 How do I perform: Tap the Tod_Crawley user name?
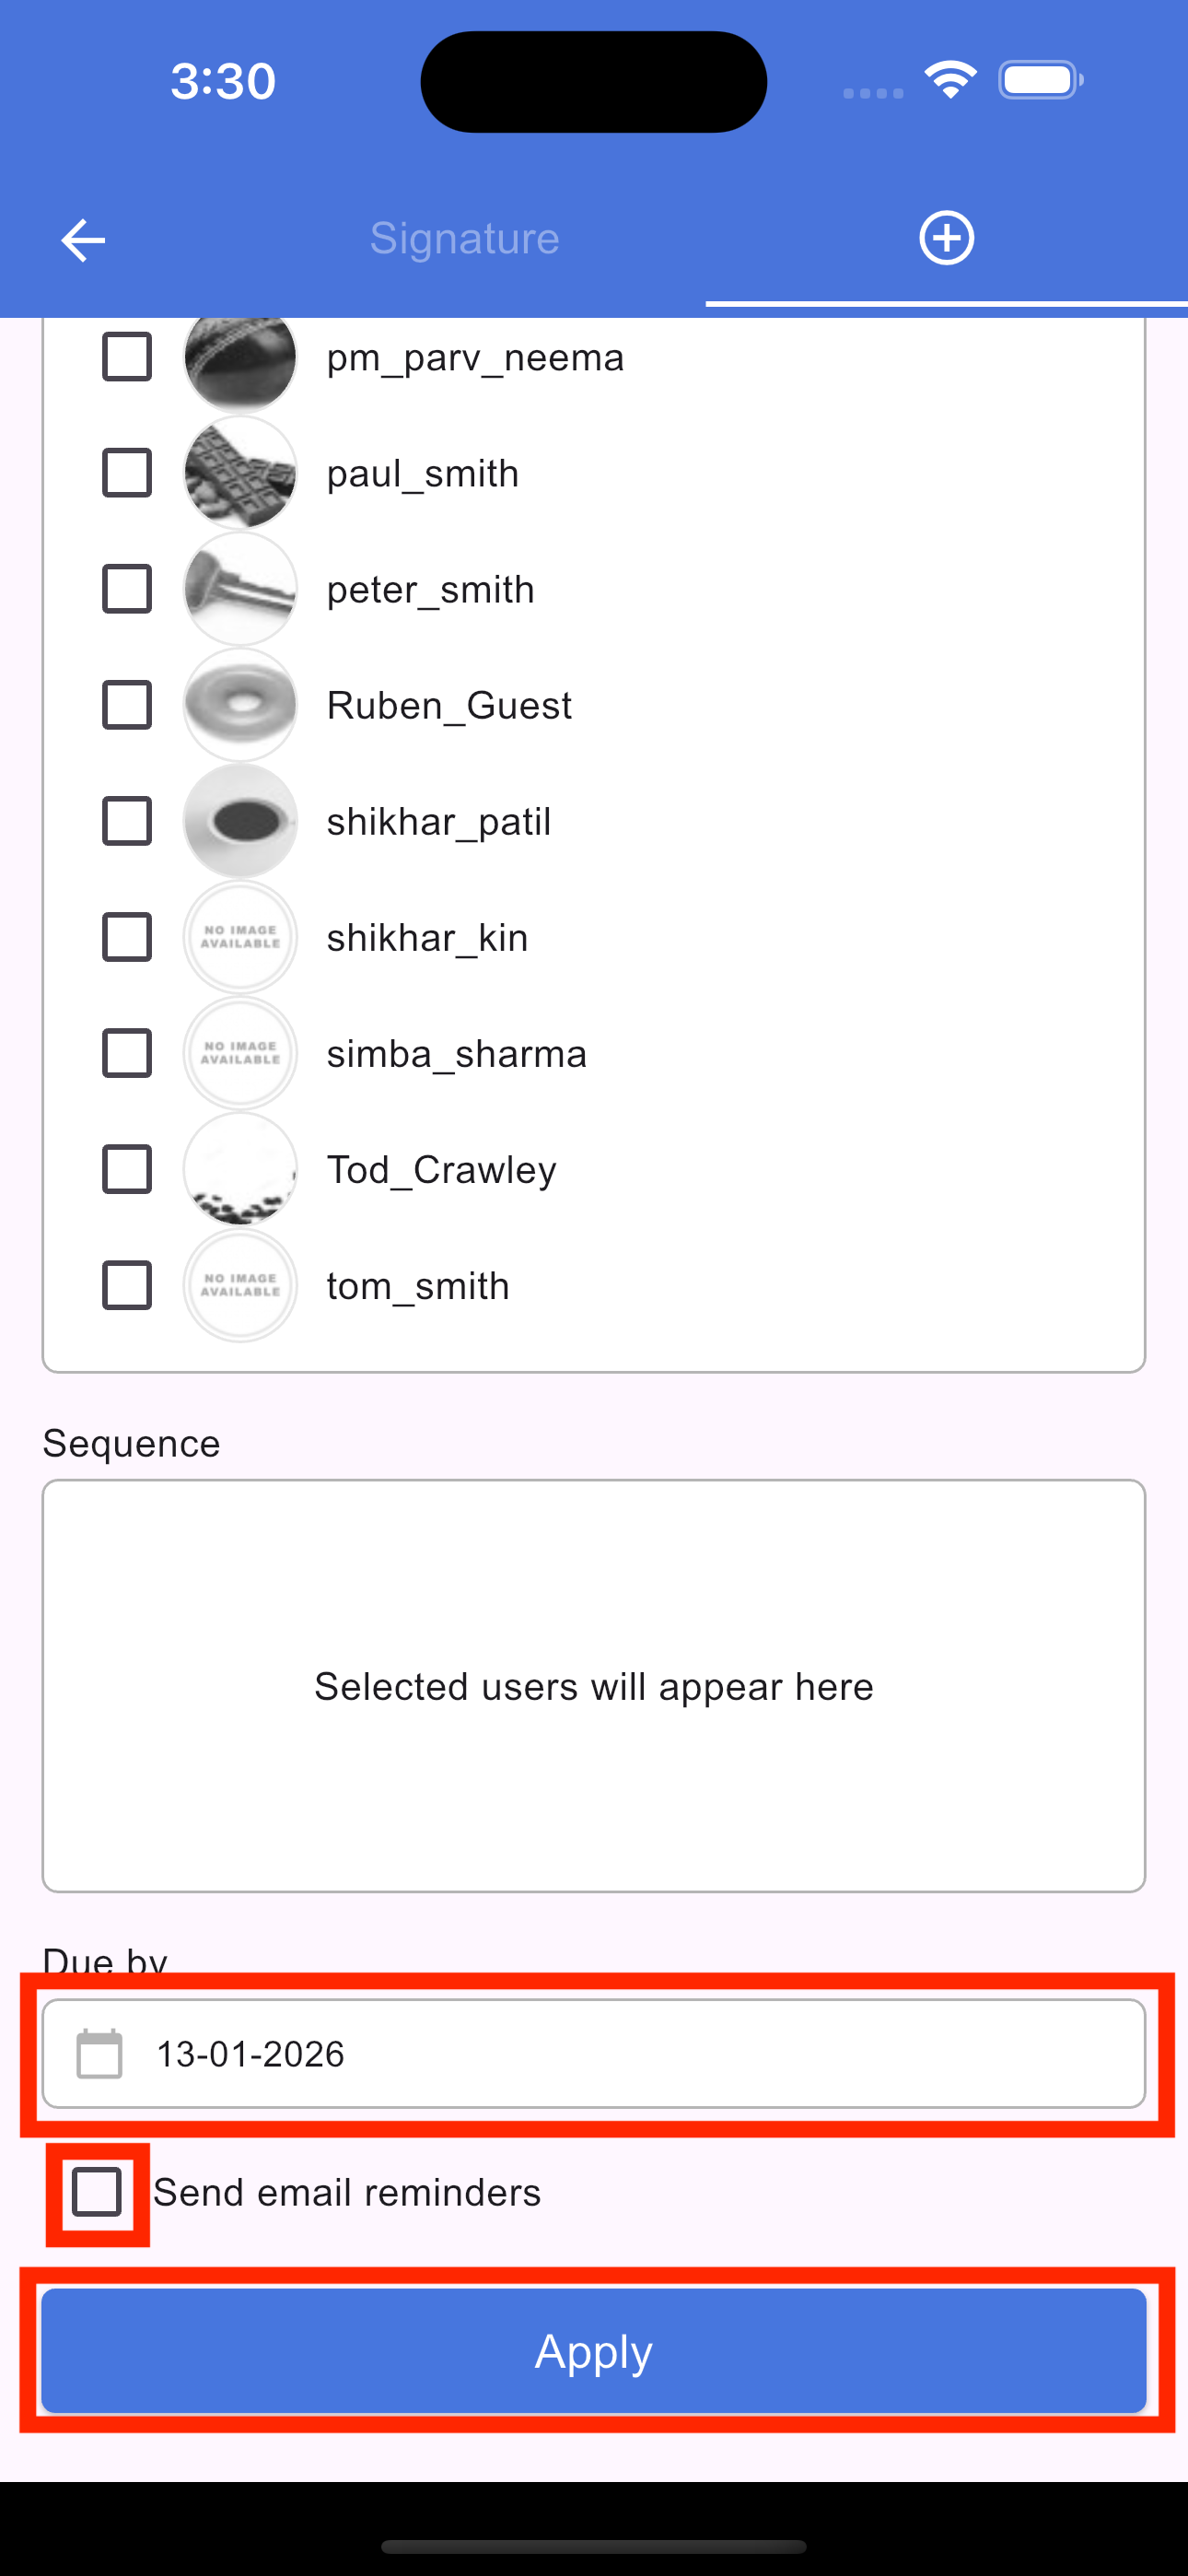click(441, 1169)
